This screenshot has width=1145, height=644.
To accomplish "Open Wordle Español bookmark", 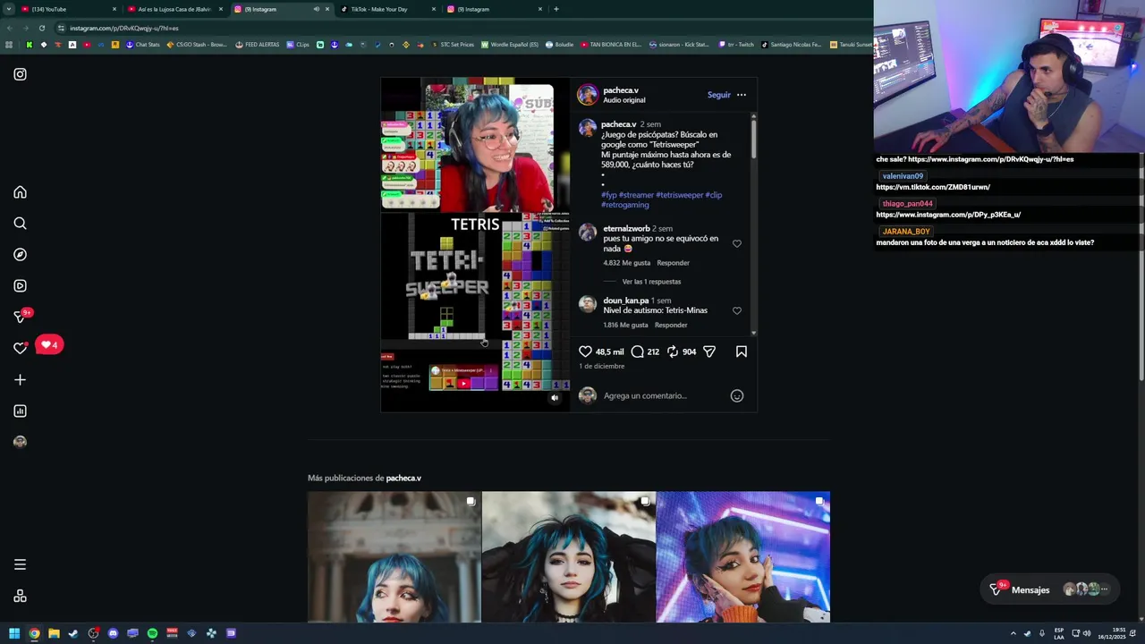I will point(510,45).
